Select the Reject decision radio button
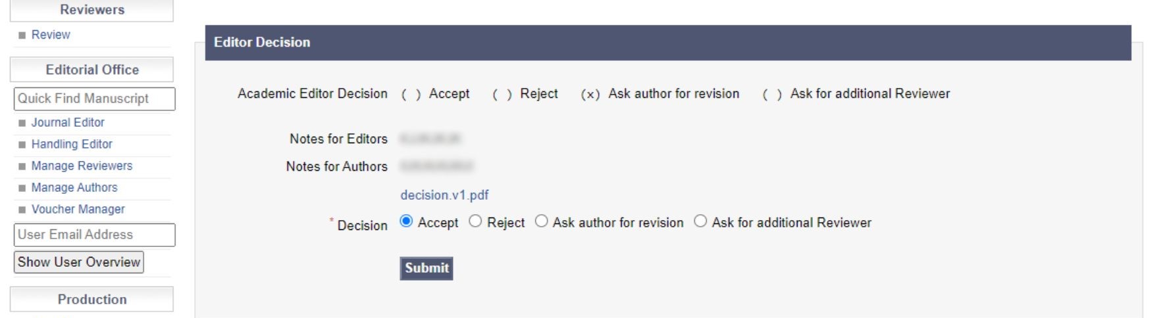 [x=475, y=221]
